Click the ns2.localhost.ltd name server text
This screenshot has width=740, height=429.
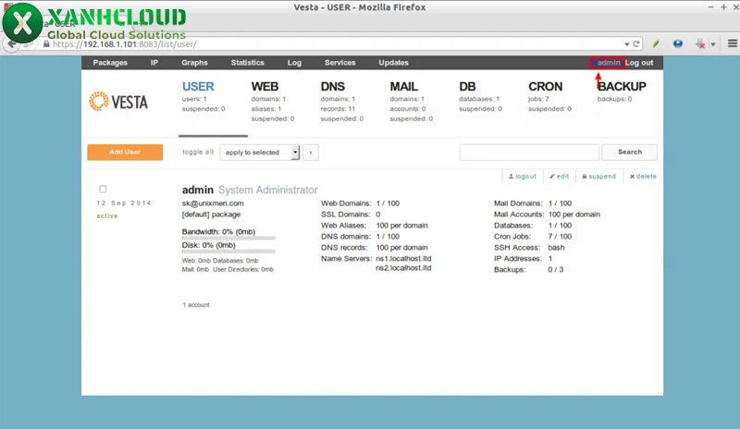pyautogui.click(x=403, y=268)
